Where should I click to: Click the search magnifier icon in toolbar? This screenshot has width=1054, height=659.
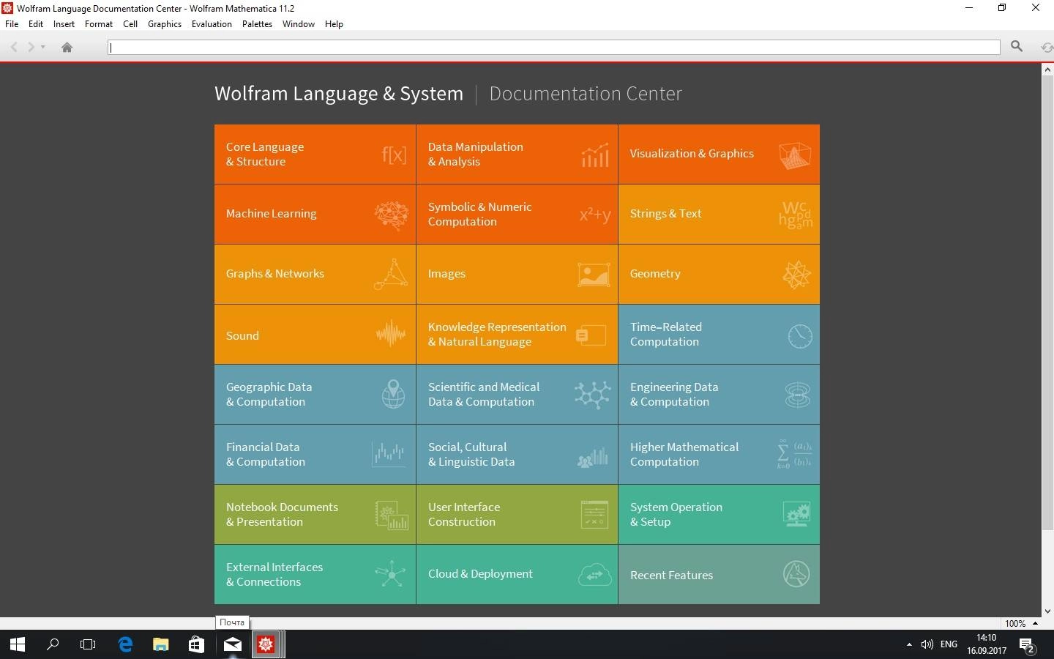(x=1017, y=46)
